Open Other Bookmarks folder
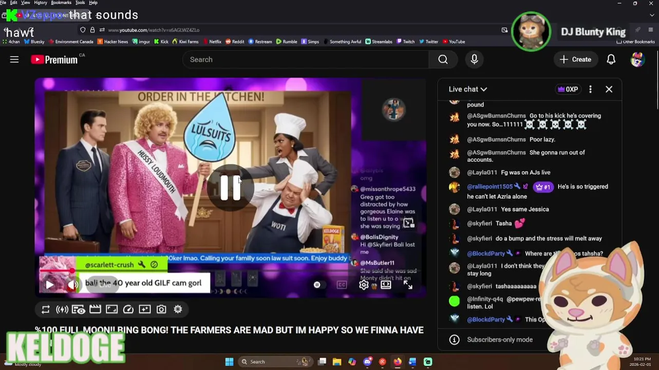Image resolution: width=659 pixels, height=370 pixels. coord(635,42)
